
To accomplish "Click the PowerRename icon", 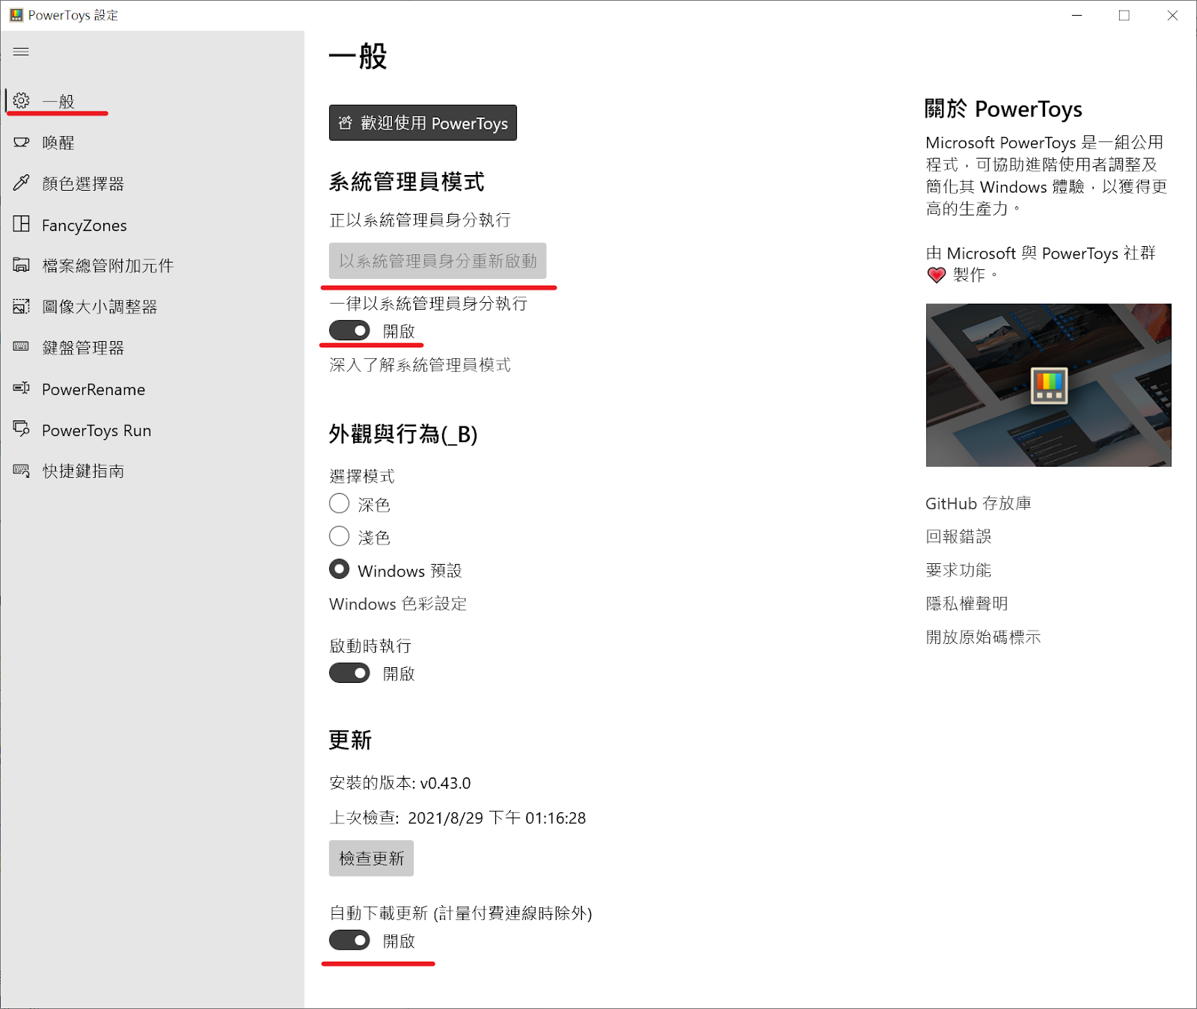I will click(22, 388).
